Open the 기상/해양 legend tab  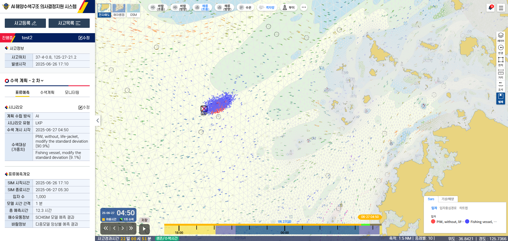pos(448,199)
